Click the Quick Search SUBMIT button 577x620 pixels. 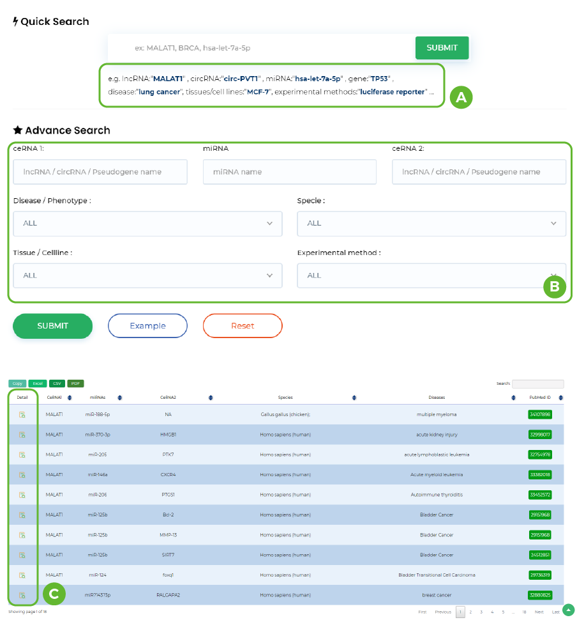[442, 48]
